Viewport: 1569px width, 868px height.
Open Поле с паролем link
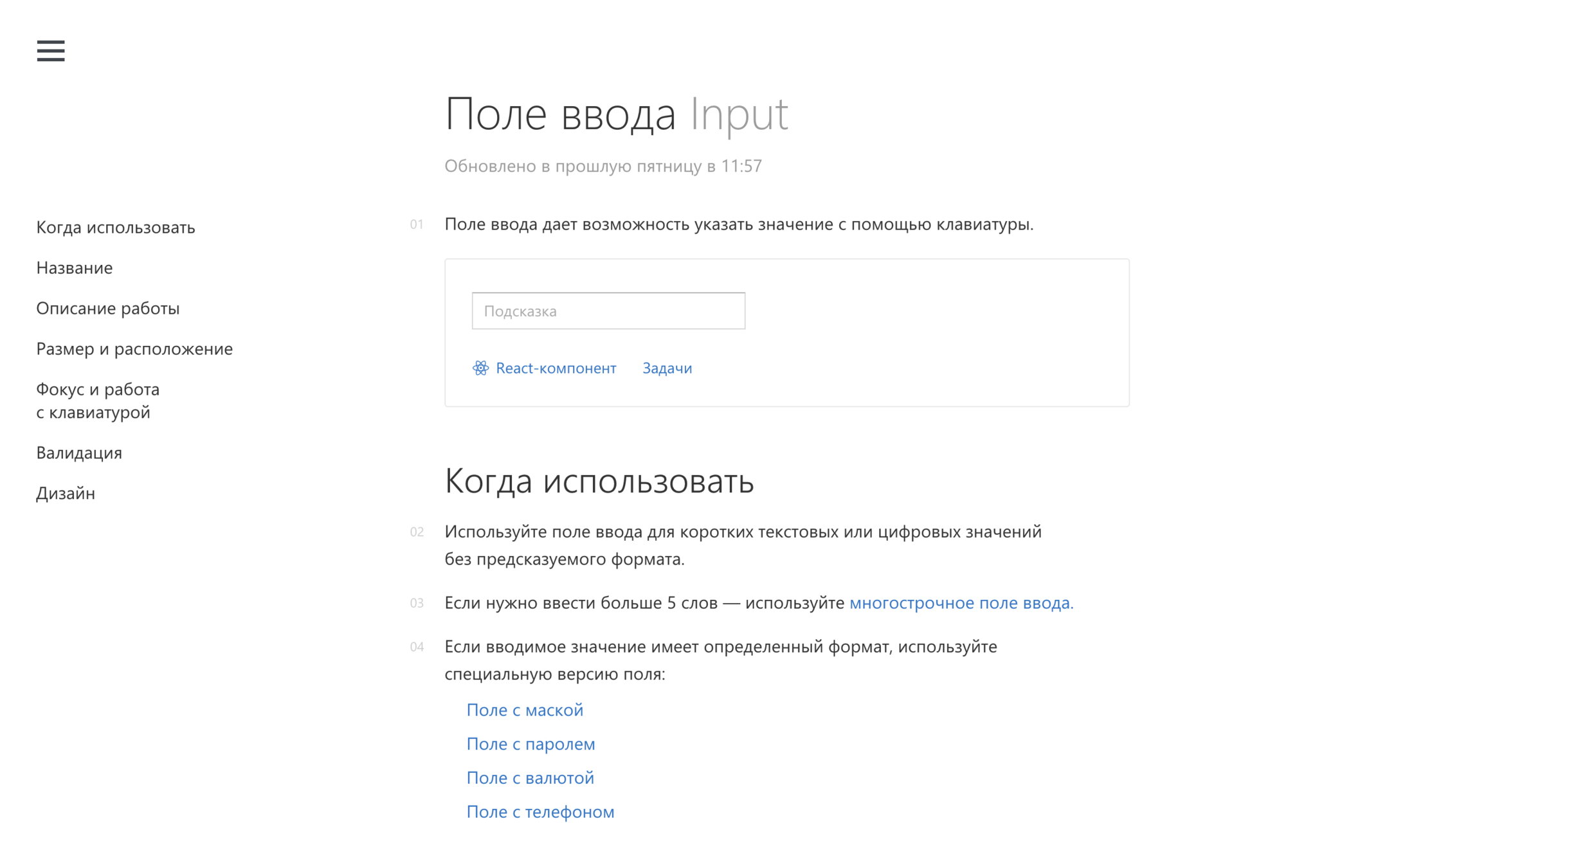point(531,744)
